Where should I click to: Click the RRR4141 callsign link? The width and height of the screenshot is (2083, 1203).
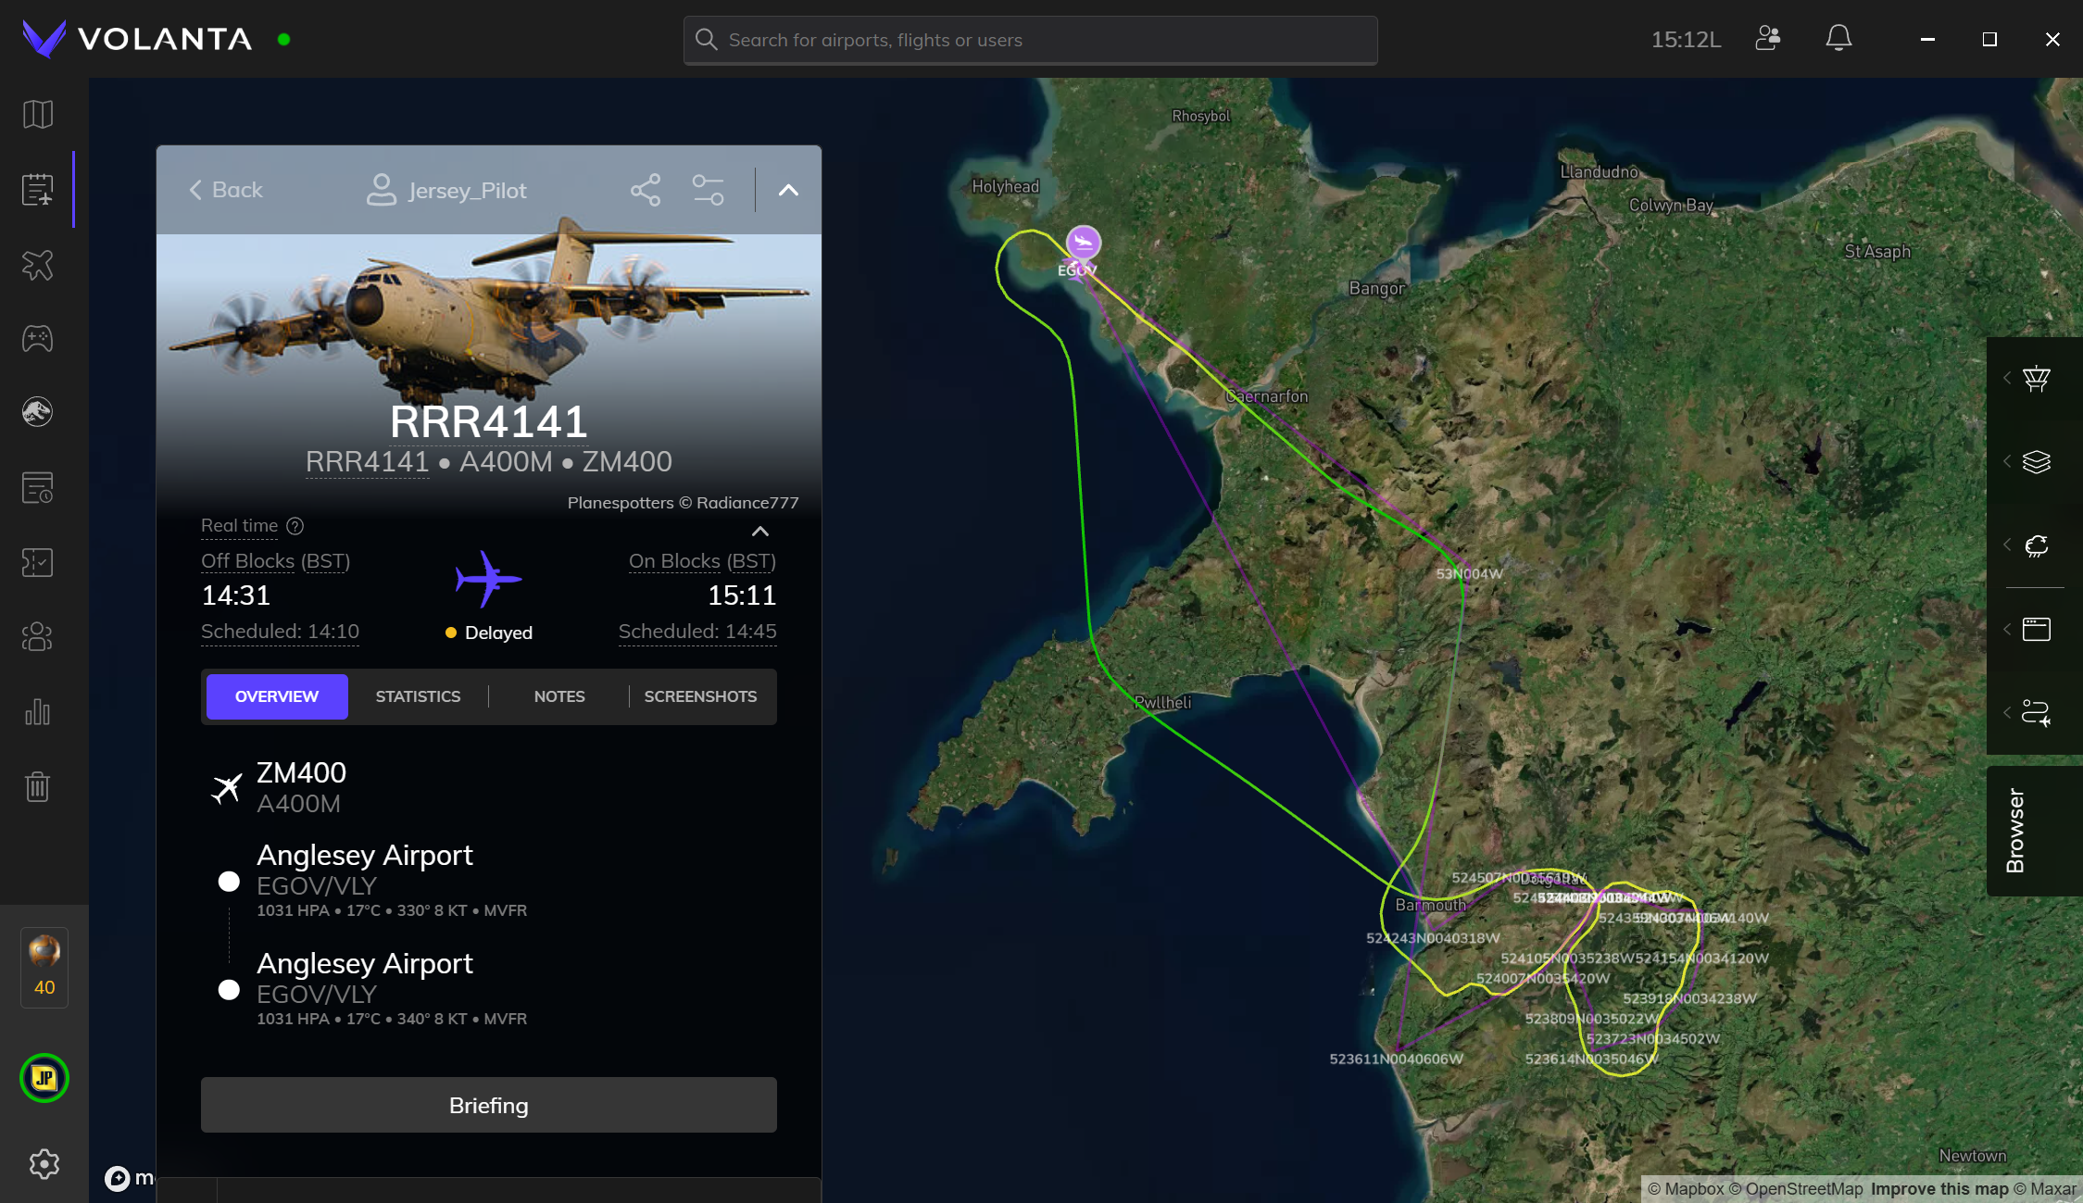(x=368, y=462)
